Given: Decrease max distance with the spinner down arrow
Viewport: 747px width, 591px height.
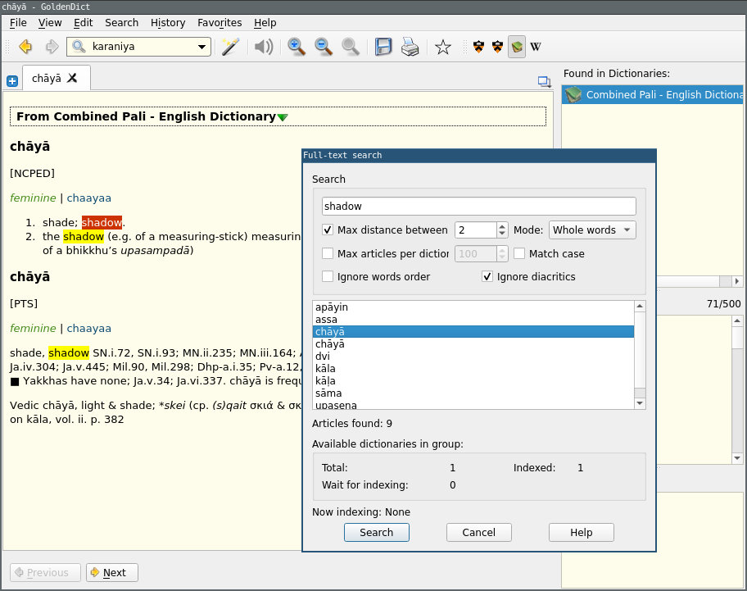Looking at the screenshot, I should [x=502, y=234].
